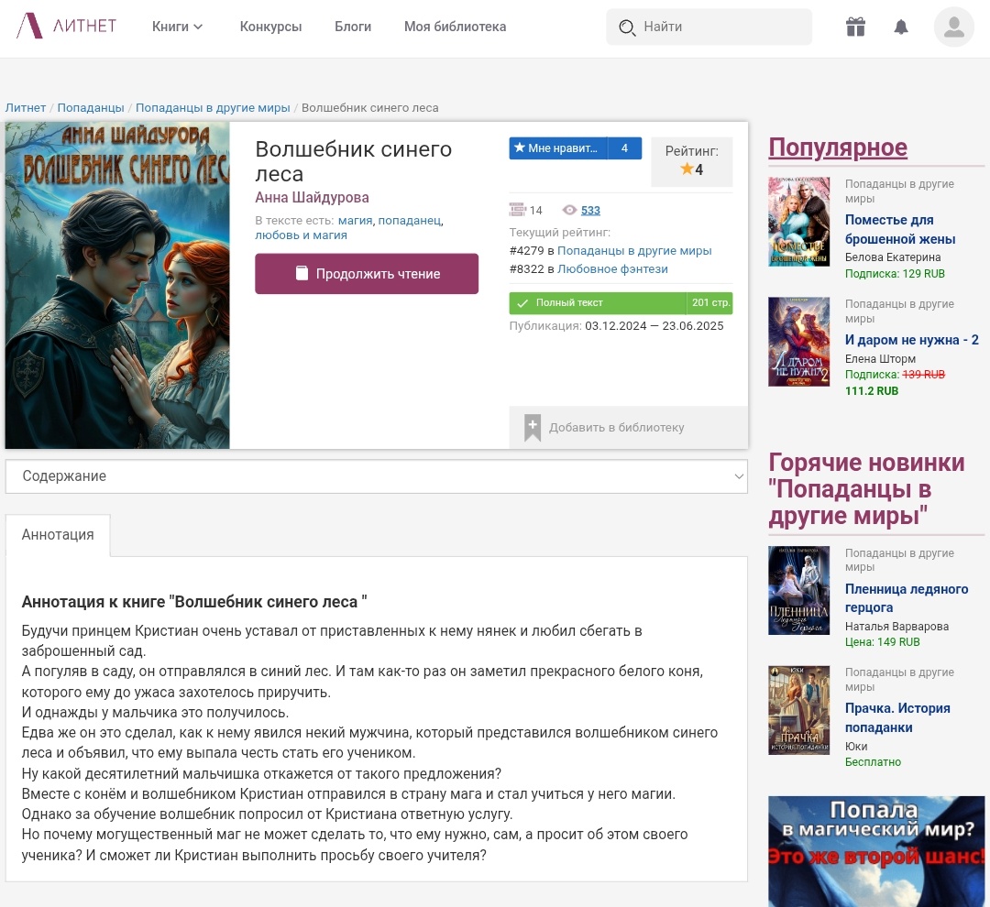Open И даром не нужна - 2 title
This screenshot has height=907, width=990.
(x=912, y=340)
